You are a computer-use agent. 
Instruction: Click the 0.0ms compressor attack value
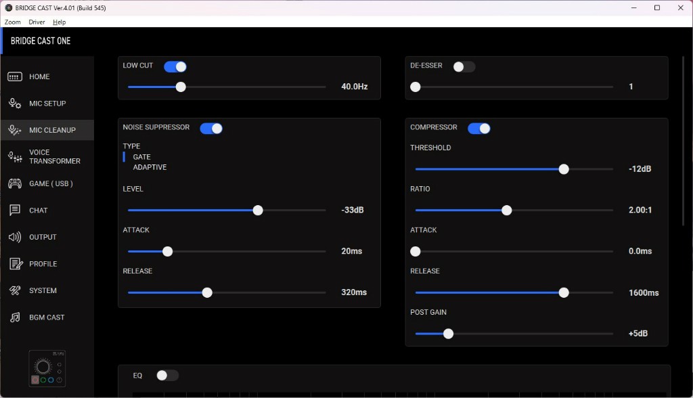pos(640,251)
